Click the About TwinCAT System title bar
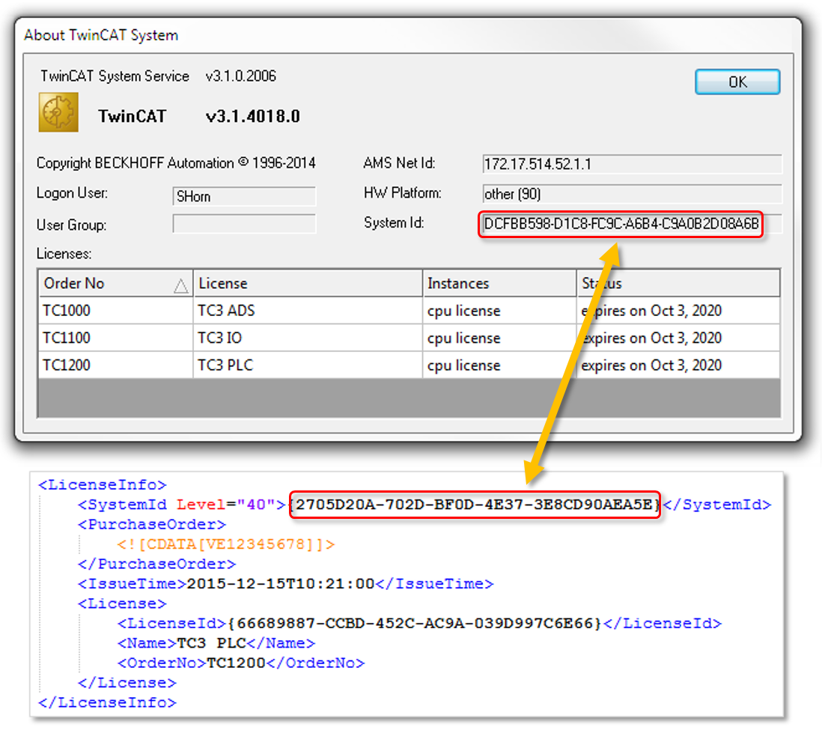Viewport: 822px width, 730px height. click(408, 35)
